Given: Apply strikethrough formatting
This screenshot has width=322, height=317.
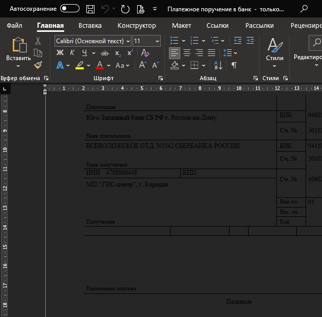Looking at the screenshot, I should (105, 53).
